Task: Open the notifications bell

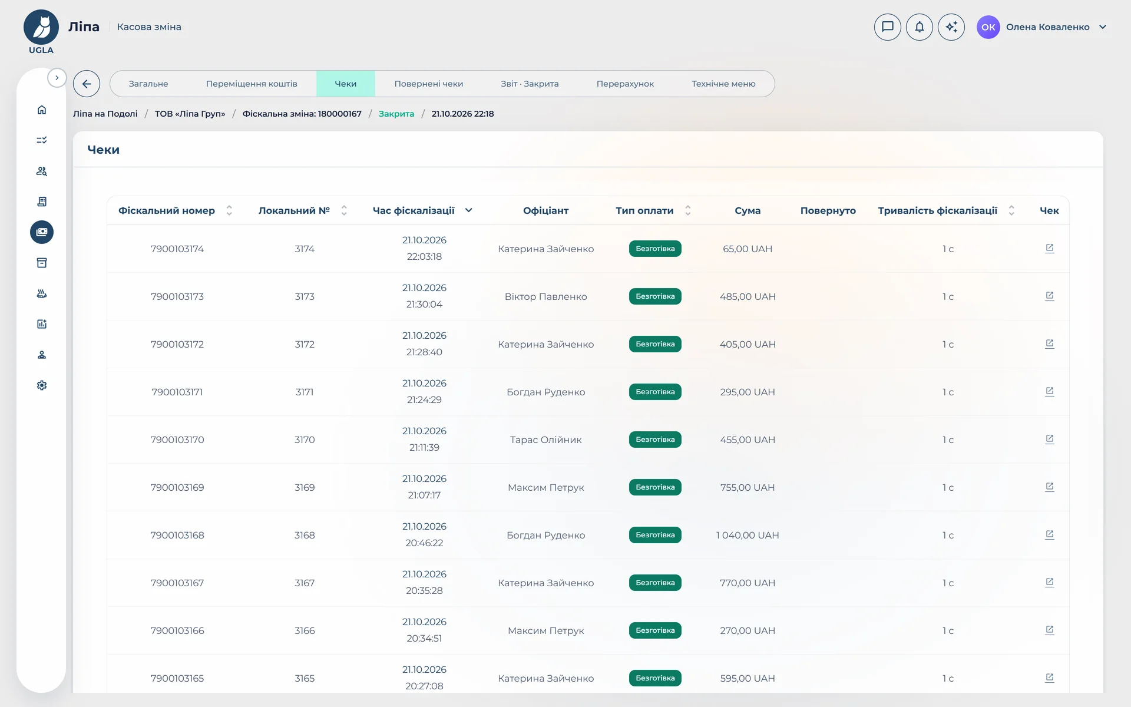Action: tap(919, 27)
